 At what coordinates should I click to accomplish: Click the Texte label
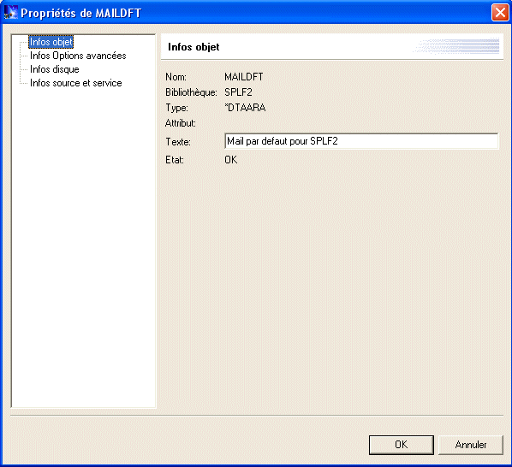[178, 142]
